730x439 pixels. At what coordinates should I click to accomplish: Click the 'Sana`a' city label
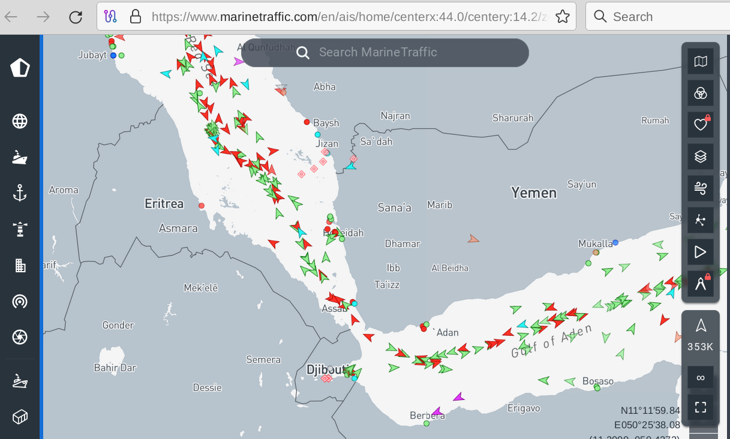point(394,208)
